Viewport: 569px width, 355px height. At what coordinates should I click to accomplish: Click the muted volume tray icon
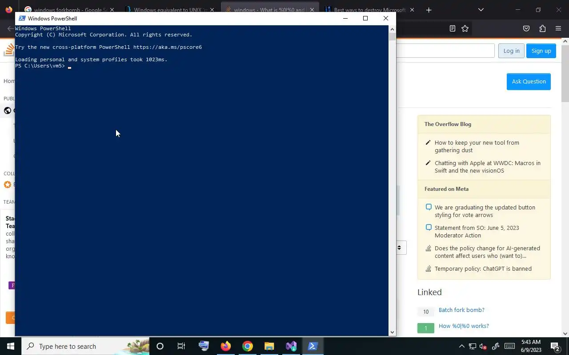tap(483, 347)
